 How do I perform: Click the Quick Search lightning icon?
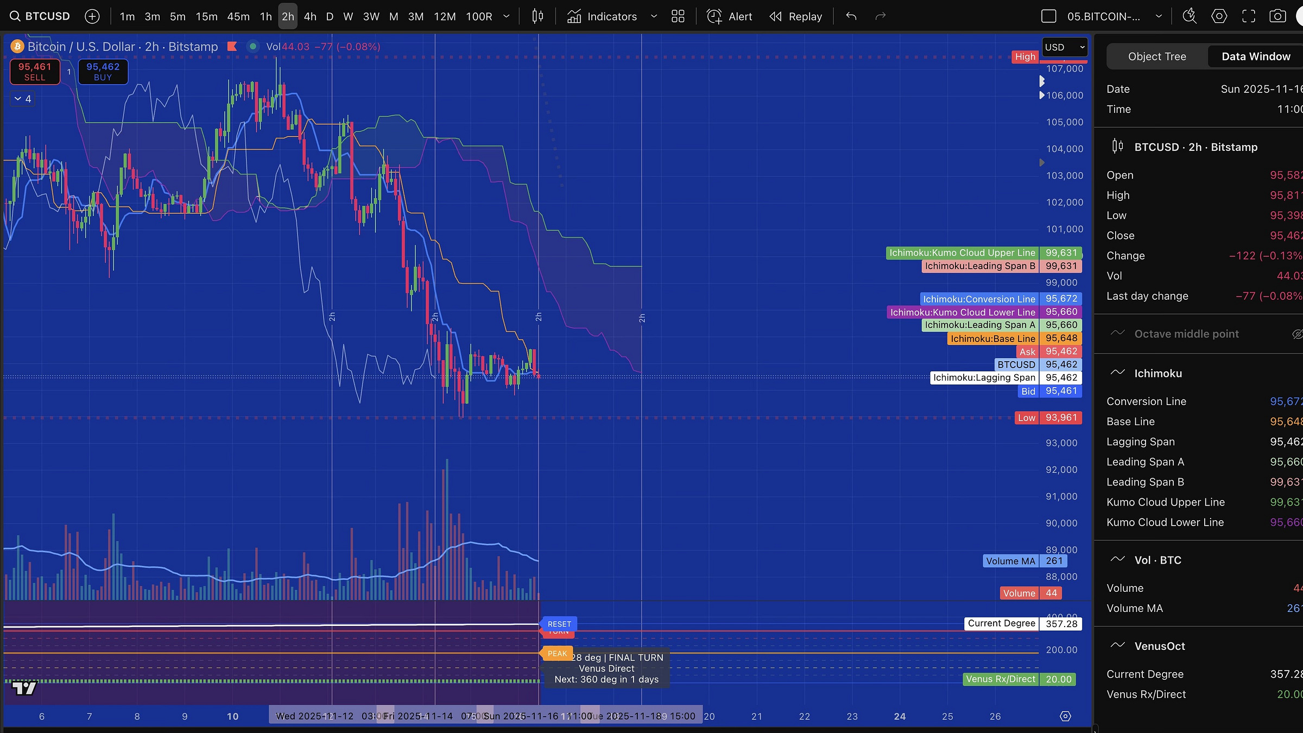coord(1189,16)
